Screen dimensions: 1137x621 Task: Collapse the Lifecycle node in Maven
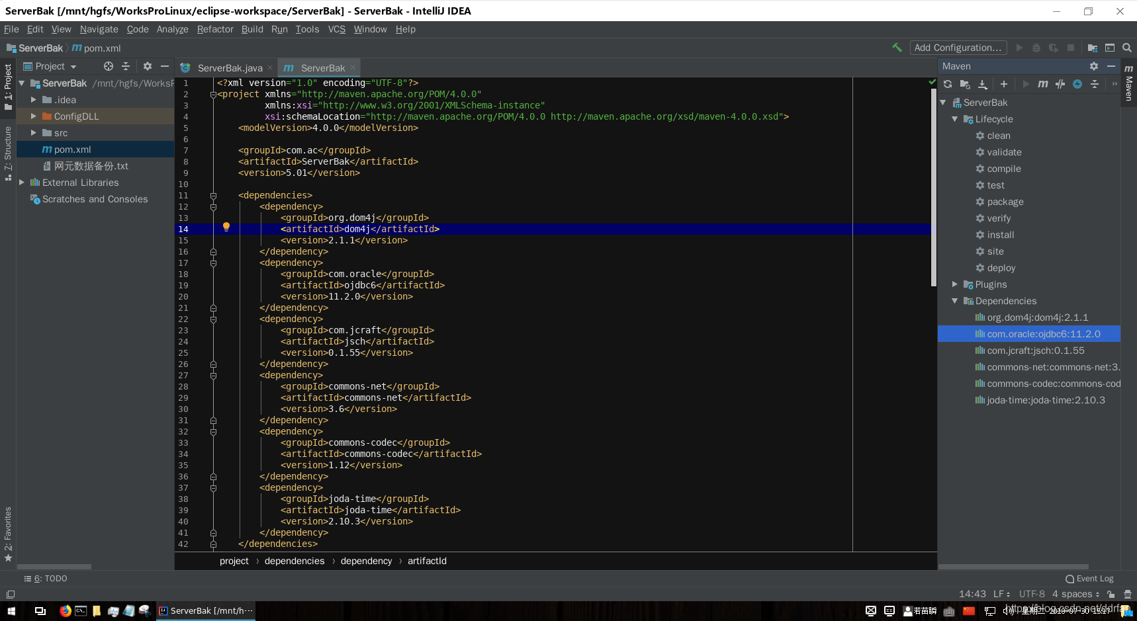954,119
